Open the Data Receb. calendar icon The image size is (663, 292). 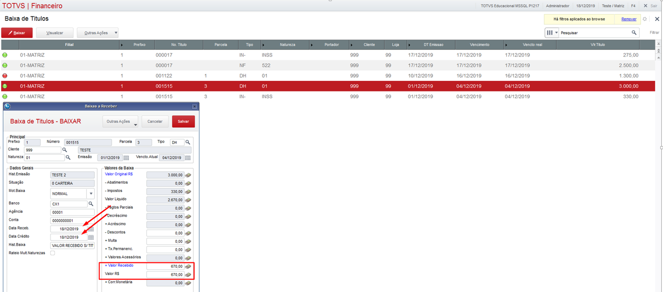[x=91, y=229]
